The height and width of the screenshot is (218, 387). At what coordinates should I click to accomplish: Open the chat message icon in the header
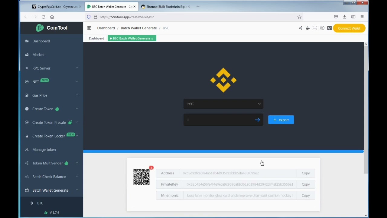(322, 28)
